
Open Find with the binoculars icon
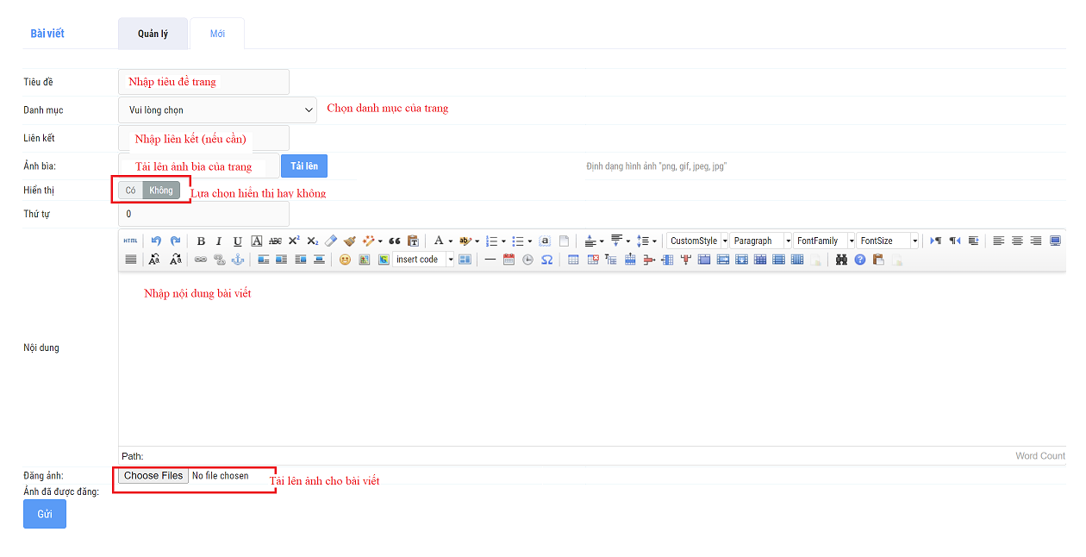841,260
